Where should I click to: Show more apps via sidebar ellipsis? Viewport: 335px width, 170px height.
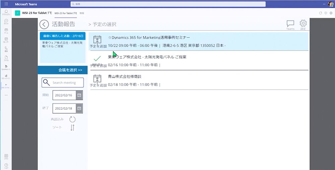[6, 95]
